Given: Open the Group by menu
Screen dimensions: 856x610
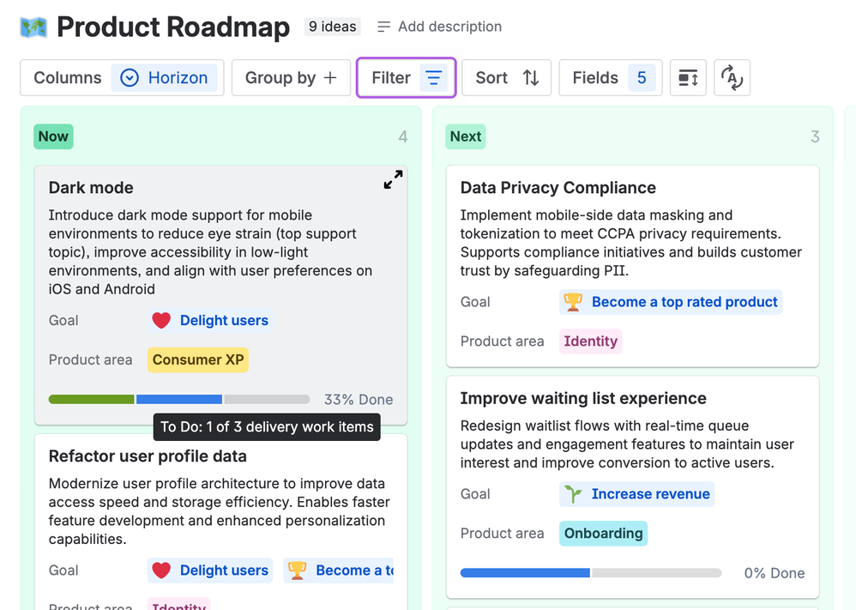Looking at the screenshot, I should tap(291, 78).
